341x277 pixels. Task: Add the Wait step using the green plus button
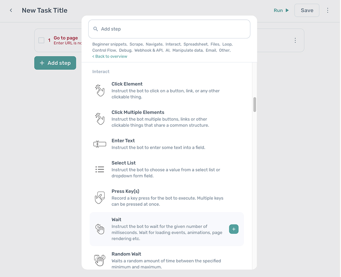pyautogui.click(x=234, y=229)
